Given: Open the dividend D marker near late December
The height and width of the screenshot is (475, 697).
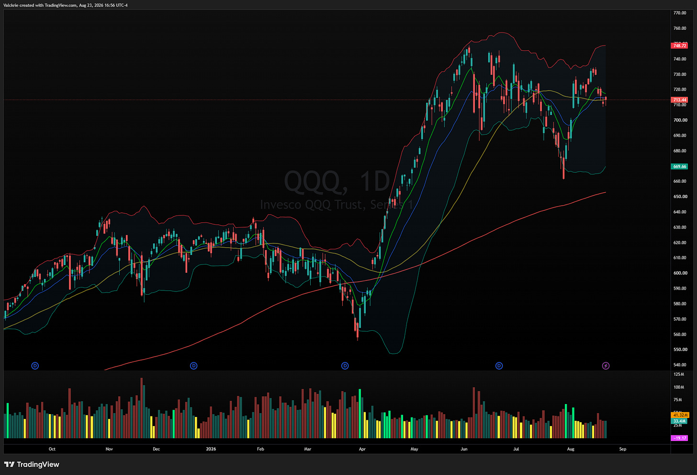Looking at the screenshot, I should click(x=193, y=366).
